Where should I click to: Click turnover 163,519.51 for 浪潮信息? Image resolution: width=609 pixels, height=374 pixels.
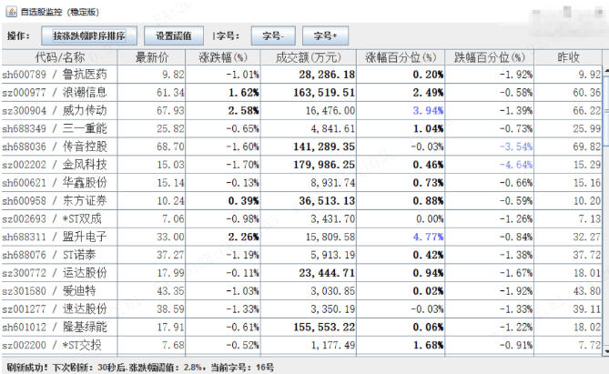click(324, 93)
